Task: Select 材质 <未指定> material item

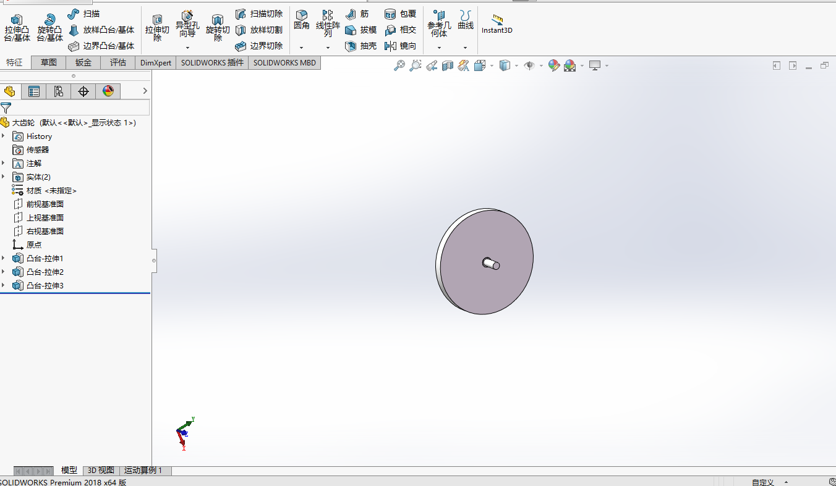Action: [44, 191]
